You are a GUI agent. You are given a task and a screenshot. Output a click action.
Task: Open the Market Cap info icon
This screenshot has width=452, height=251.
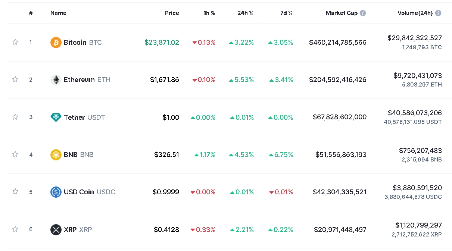coord(363,13)
